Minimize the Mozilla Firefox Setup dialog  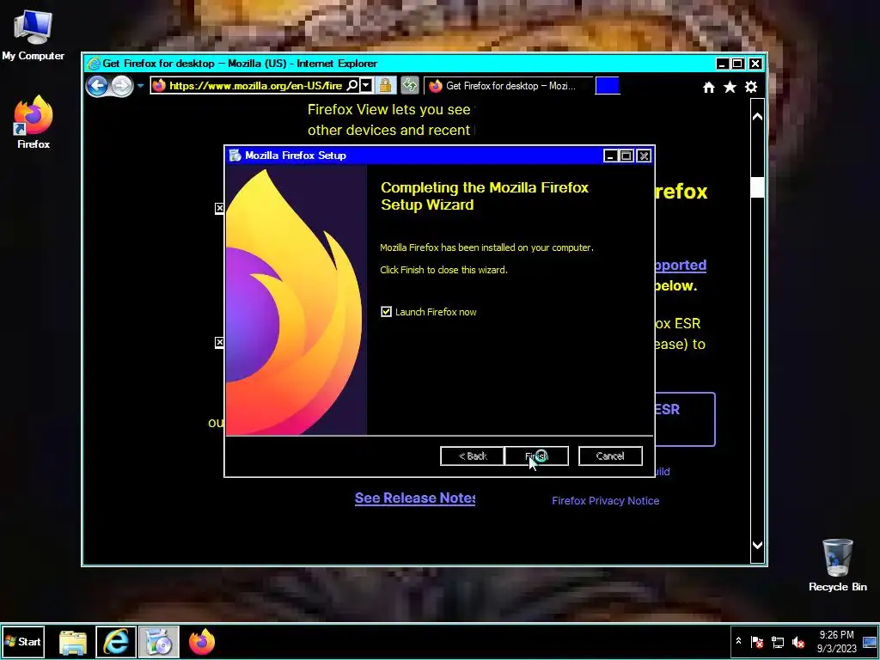(x=611, y=156)
